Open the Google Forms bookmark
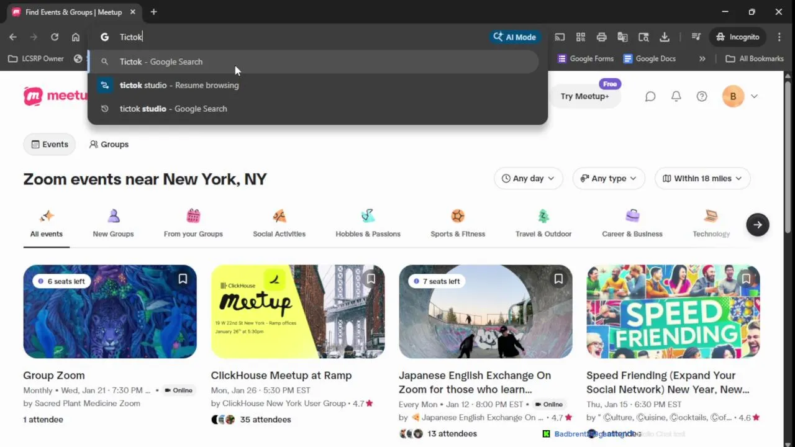This screenshot has height=447, width=795. pos(586,58)
